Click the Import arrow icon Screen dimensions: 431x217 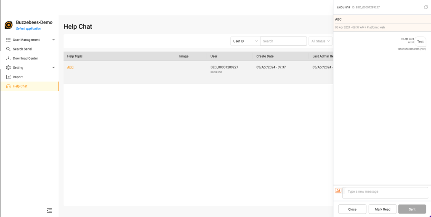click(8, 77)
